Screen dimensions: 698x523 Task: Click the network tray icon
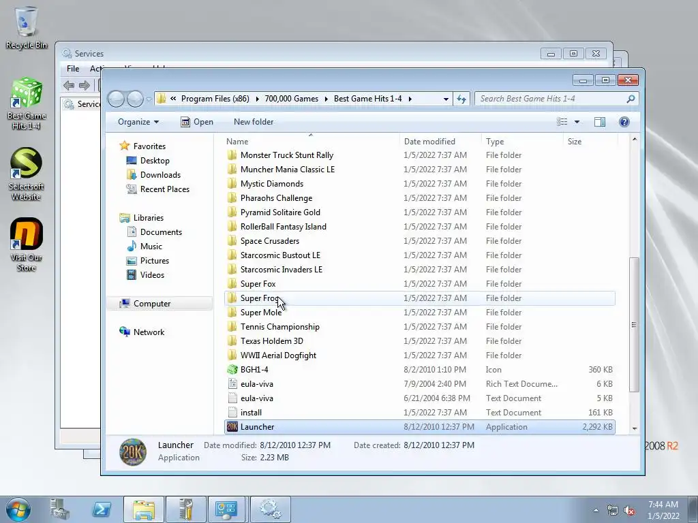click(x=613, y=510)
